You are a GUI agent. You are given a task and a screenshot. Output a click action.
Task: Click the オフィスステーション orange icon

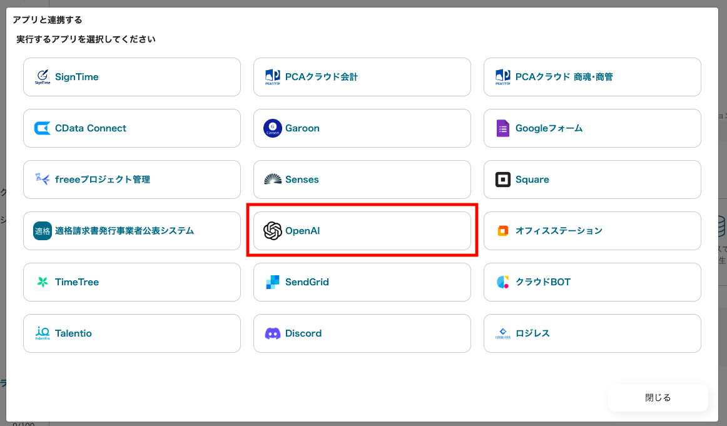503,231
